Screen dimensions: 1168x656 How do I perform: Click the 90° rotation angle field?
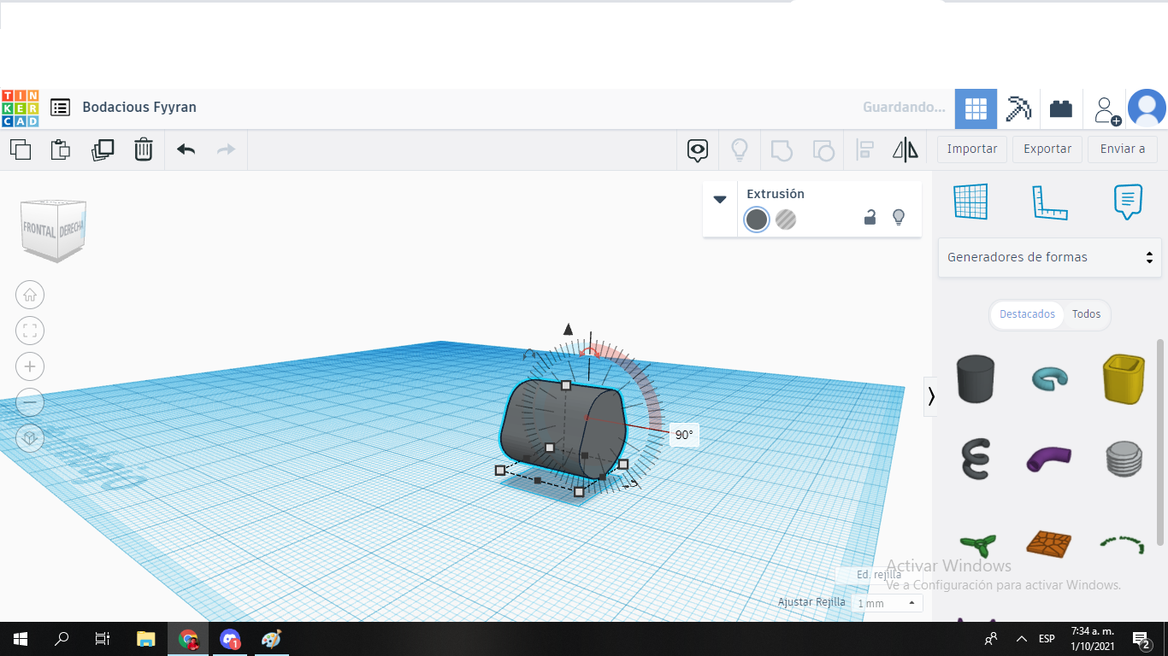pyautogui.click(x=684, y=436)
